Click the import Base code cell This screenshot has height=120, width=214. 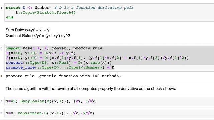[x=109, y=58]
